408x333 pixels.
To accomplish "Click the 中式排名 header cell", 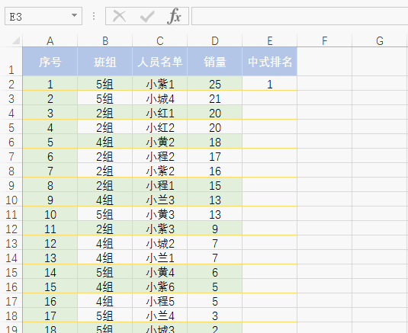I will point(269,62).
